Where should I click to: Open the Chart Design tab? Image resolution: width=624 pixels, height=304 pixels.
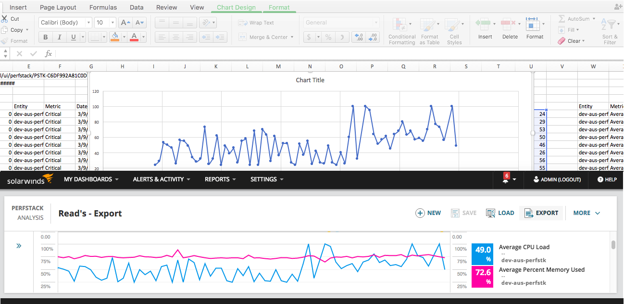tap(236, 7)
